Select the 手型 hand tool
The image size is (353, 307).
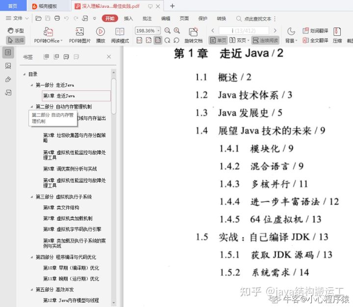pyautogui.click(x=16, y=30)
